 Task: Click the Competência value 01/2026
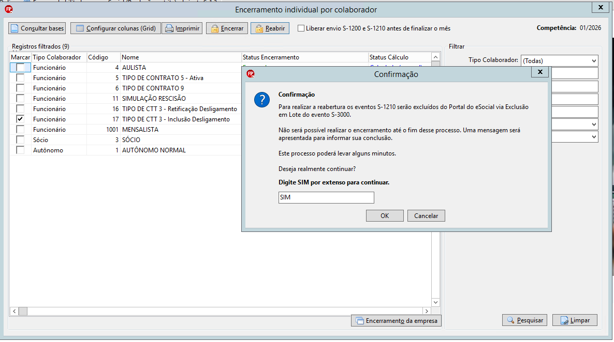tap(590, 28)
